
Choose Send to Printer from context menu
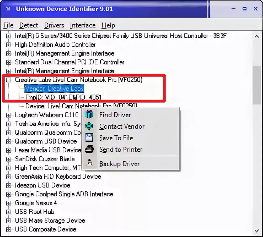(x=130, y=150)
